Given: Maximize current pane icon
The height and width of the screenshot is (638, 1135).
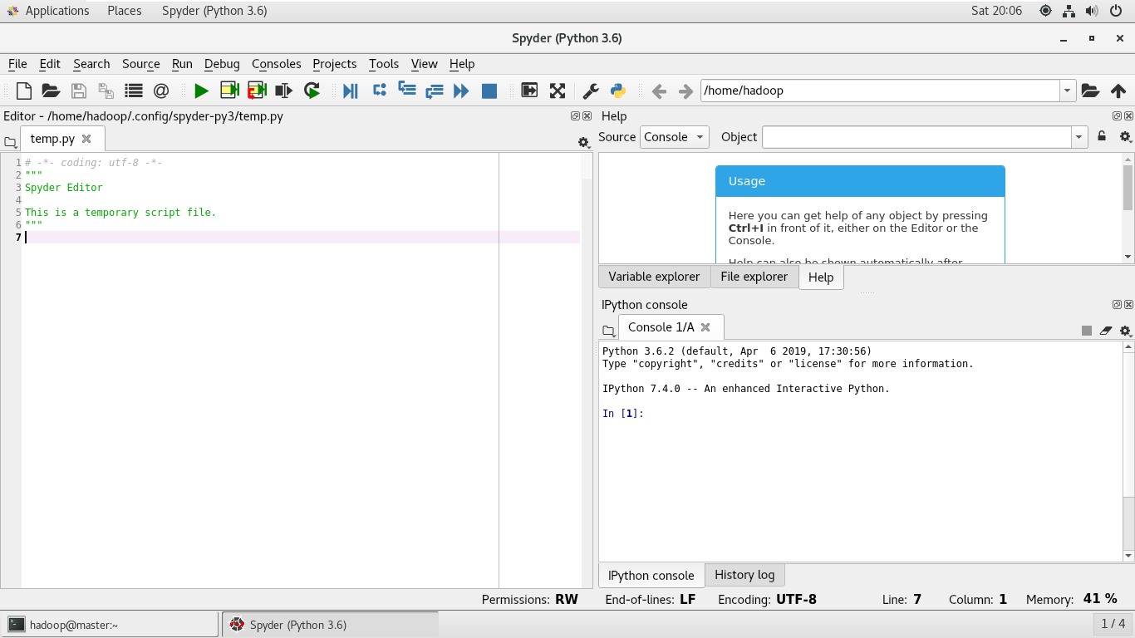Looking at the screenshot, I should click(x=529, y=91).
